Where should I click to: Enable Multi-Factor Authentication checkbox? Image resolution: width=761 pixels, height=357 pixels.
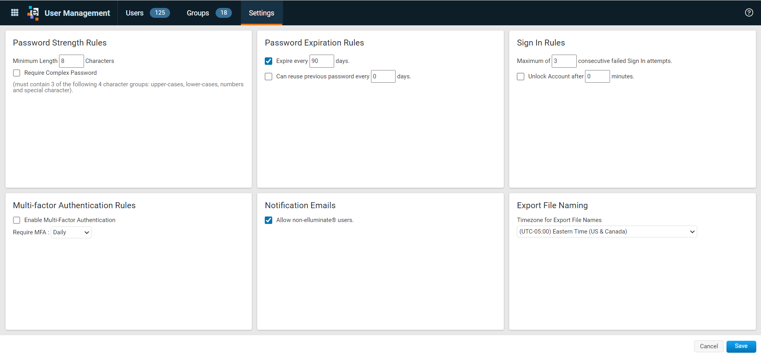pos(17,220)
